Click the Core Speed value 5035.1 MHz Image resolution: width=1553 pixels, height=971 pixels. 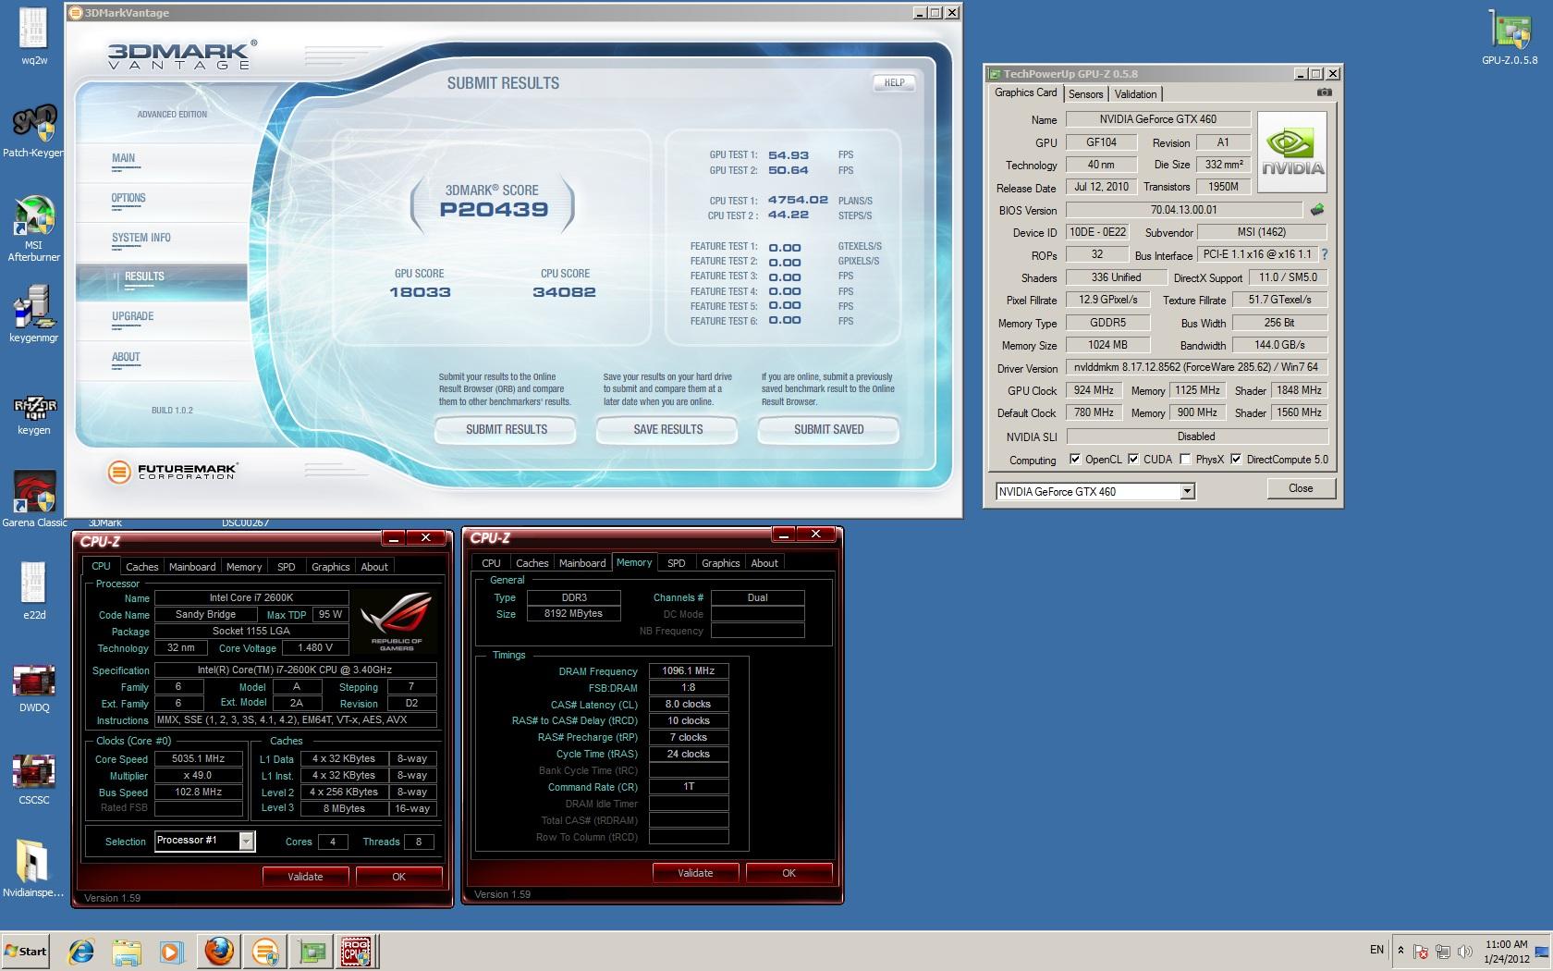pos(198,758)
